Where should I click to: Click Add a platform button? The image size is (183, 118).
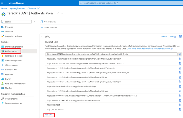pyautogui.click(x=49, y=28)
